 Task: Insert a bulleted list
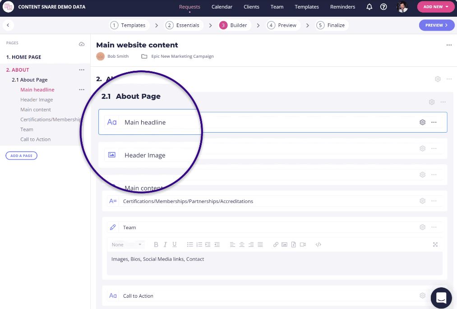click(190, 244)
